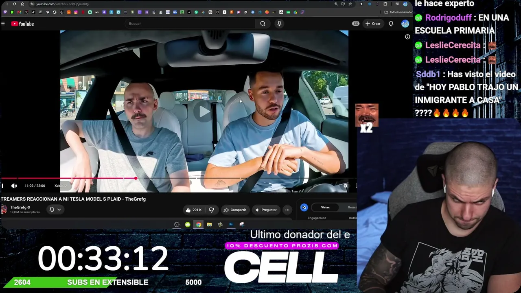
Task: Open the Chrome profile avatar
Action: pos(405,4)
